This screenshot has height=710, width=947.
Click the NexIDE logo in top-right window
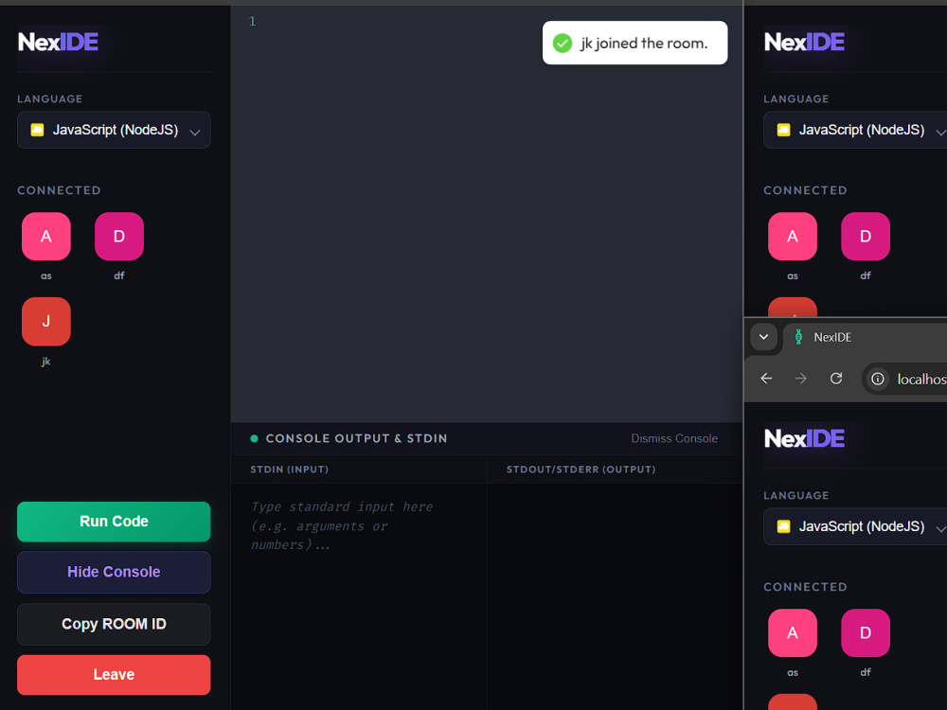(x=804, y=42)
